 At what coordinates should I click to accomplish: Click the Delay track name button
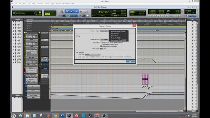(x=31, y=47)
